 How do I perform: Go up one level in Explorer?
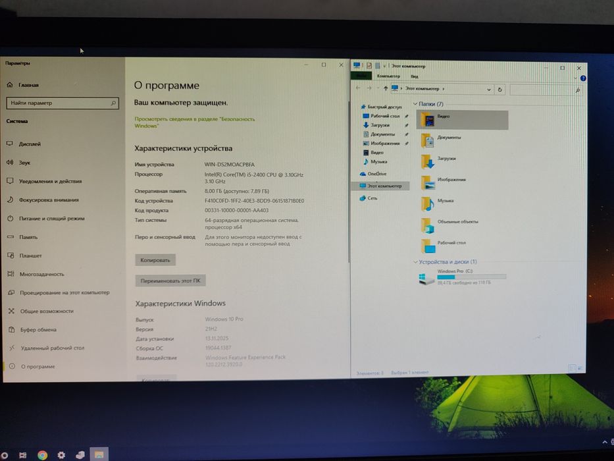pyautogui.click(x=386, y=89)
